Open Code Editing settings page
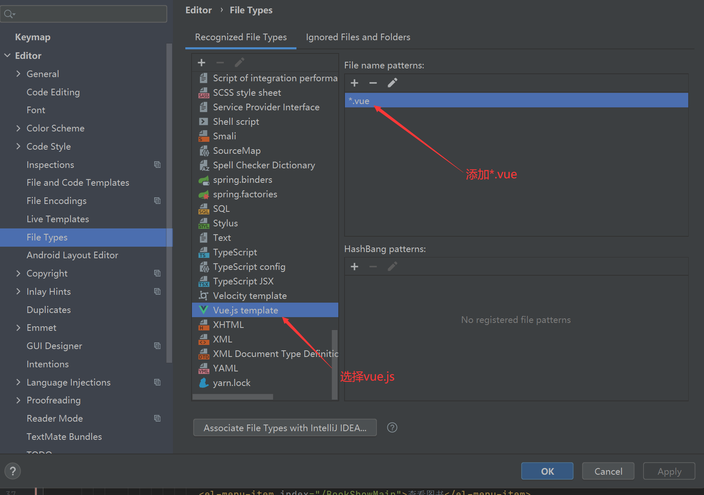 tap(53, 92)
